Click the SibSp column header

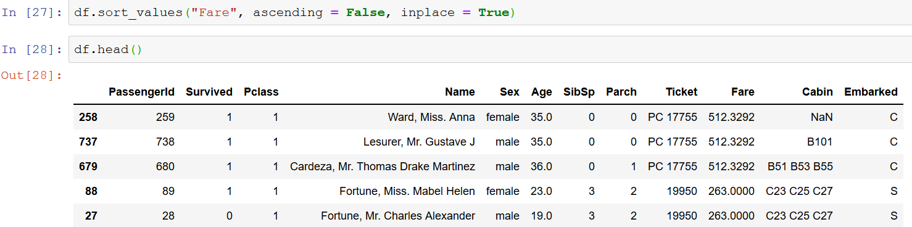[x=579, y=92]
